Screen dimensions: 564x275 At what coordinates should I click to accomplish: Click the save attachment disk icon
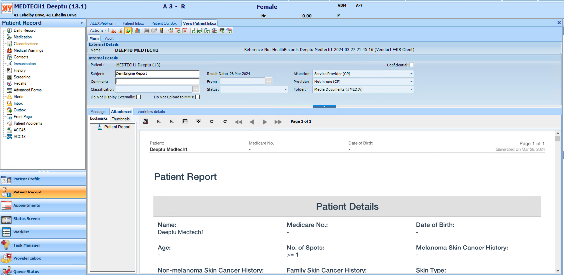point(145,122)
